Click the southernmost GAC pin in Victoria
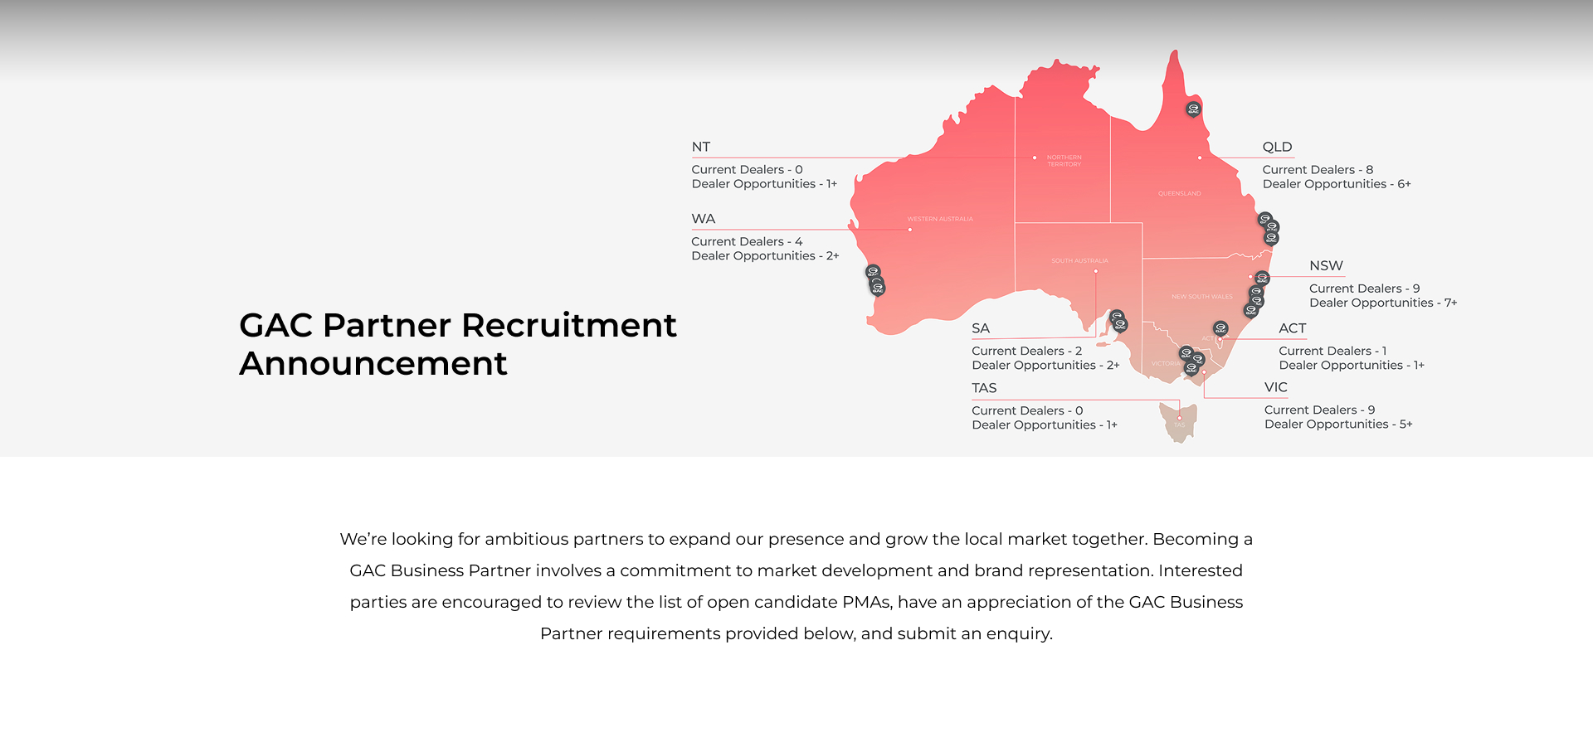The image size is (1593, 747). (1192, 368)
